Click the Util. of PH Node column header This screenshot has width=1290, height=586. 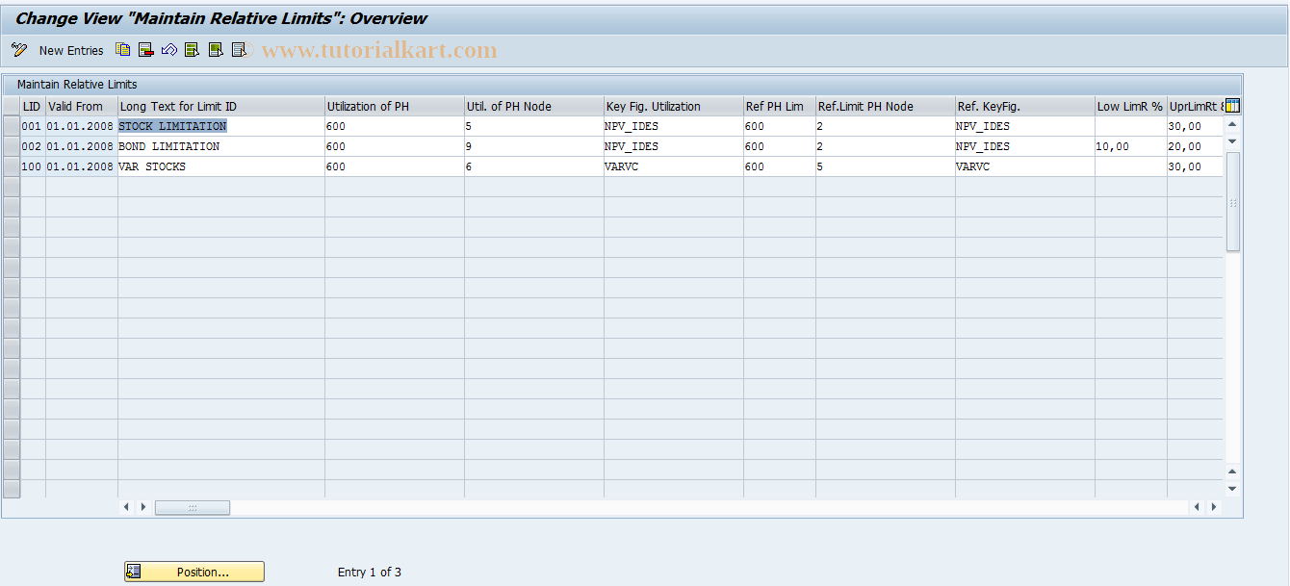click(534, 106)
